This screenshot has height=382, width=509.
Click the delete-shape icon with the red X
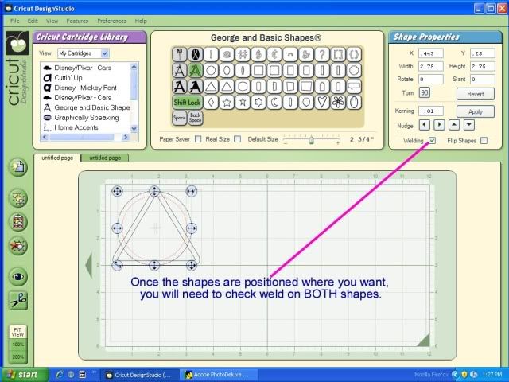click(18, 246)
